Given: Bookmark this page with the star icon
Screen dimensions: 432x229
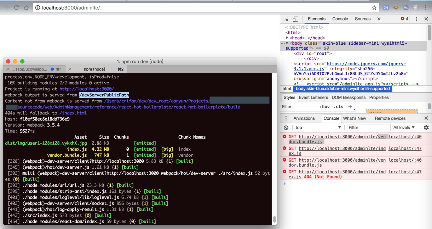Looking at the screenshot, I should point(374,7).
